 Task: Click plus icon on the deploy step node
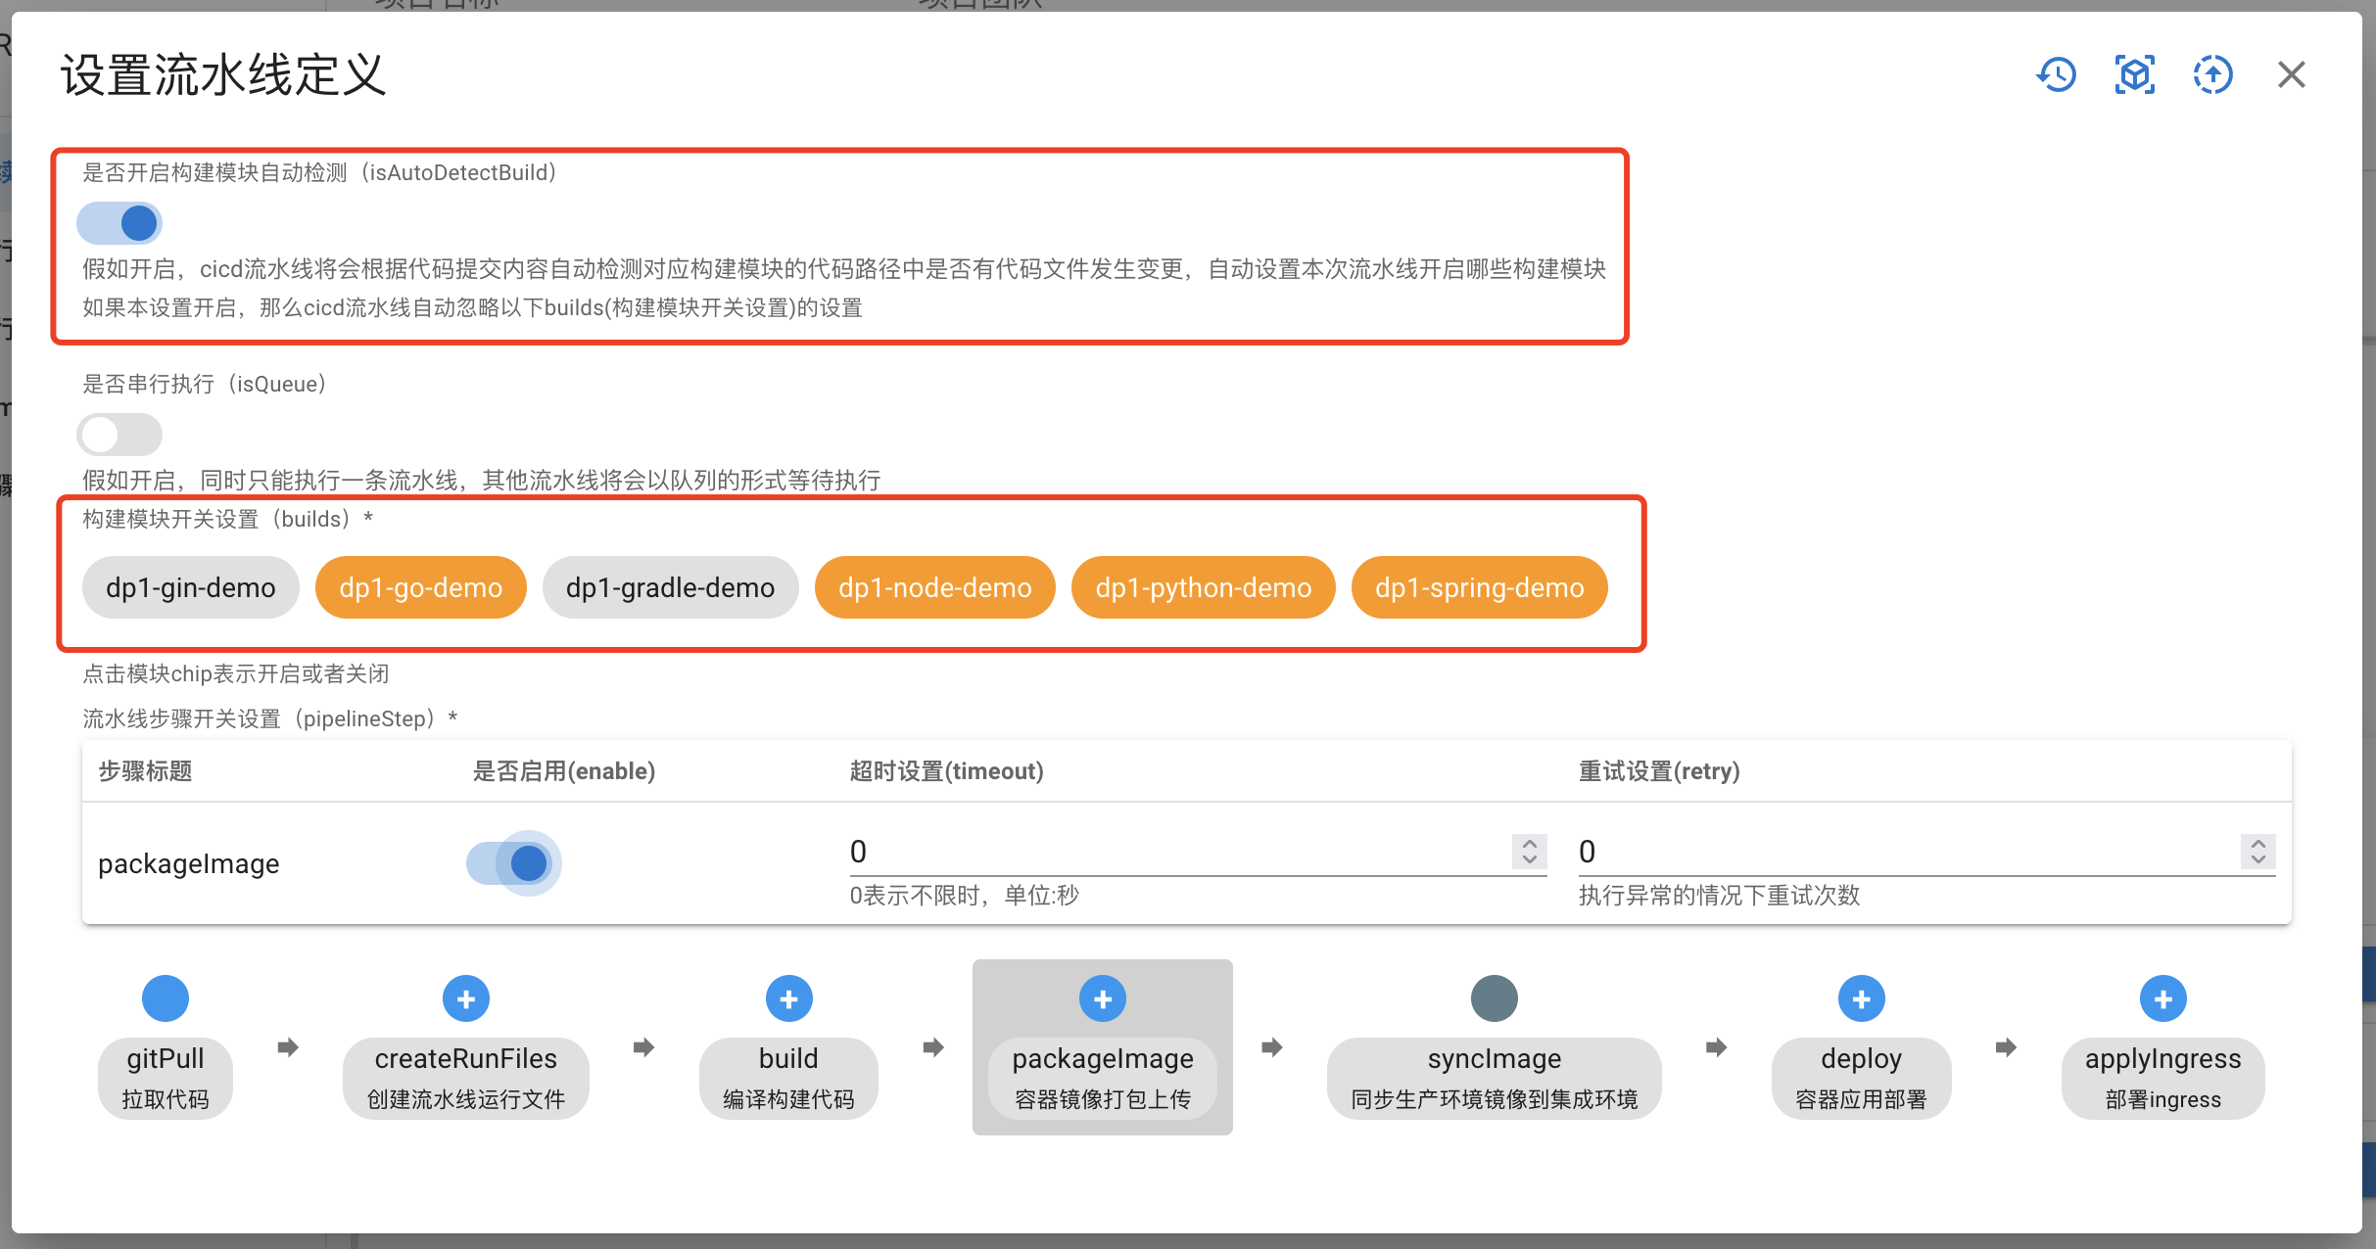[x=1861, y=997]
